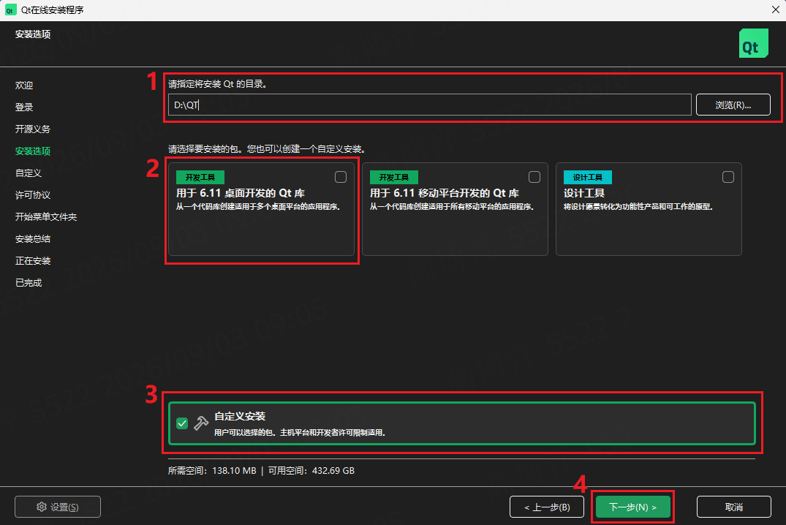Select the 正在安装 step in sidebar
786x525 pixels.
[33, 261]
